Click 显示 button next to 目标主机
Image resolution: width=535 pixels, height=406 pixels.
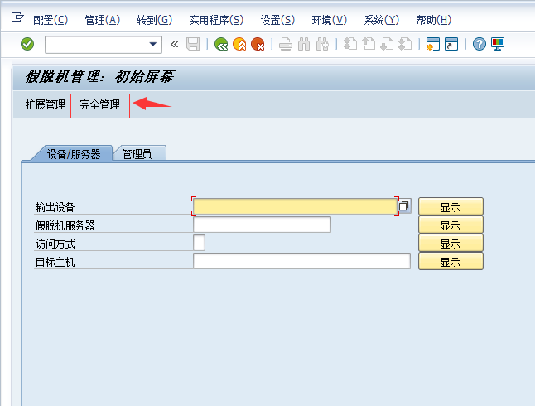[450, 262]
